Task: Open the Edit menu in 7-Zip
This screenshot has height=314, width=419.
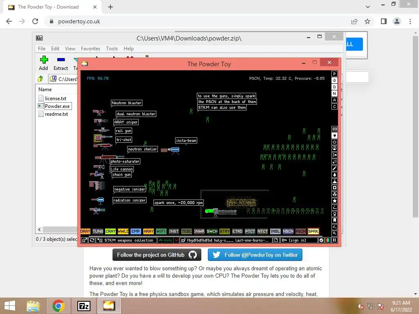Action: point(55,49)
